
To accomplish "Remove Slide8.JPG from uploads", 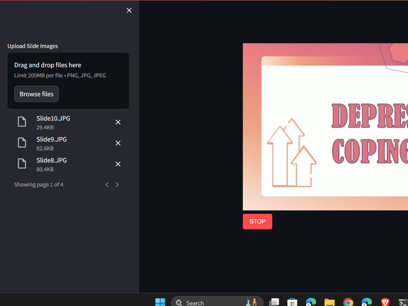I will 118,164.
